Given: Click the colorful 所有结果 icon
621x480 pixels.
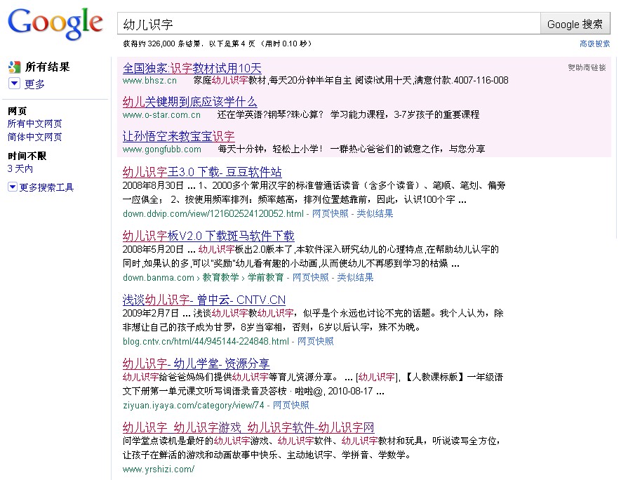Looking at the screenshot, I should [x=14, y=67].
